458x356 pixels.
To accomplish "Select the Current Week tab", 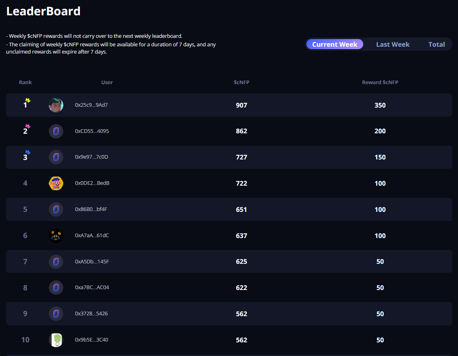I will [x=335, y=44].
